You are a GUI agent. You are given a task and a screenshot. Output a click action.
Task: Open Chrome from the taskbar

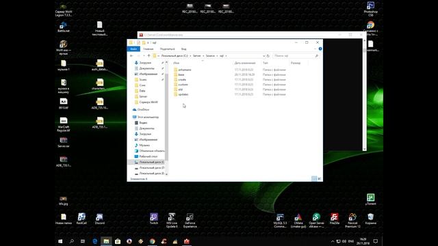pyautogui.click(x=152, y=241)
